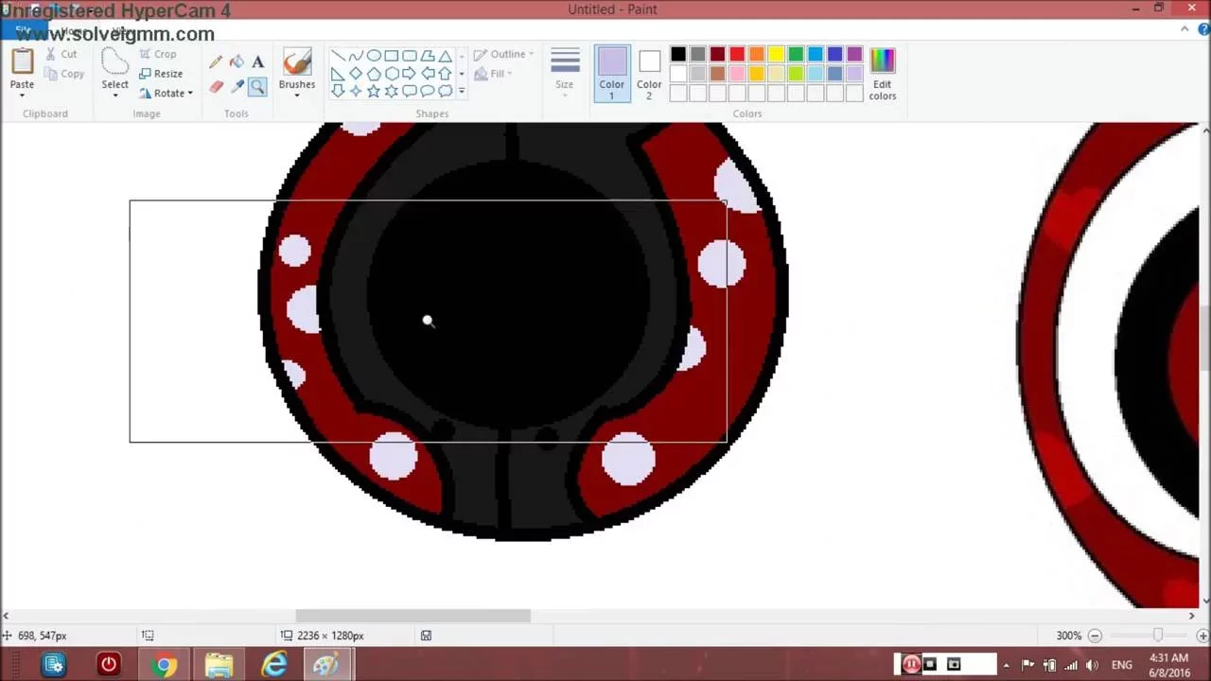The width and height of the screenshot is (1211, 681).
Task: Show next row of shapes gallery
Action: (x=462, y=74)
